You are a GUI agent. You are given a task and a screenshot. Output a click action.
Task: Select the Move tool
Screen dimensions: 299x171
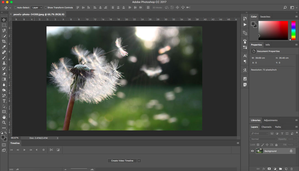pyautogui.click(x=4, y=20)
